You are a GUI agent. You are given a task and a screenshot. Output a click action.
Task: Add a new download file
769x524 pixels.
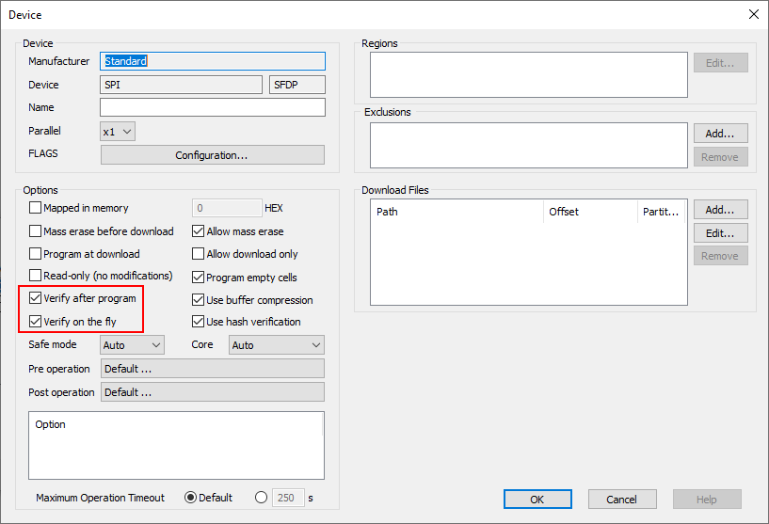(720, 210)
